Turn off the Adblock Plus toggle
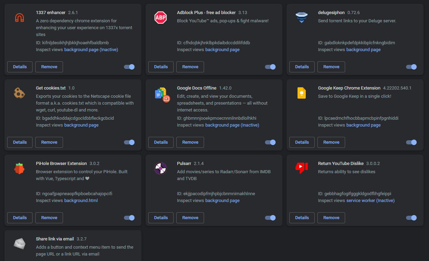The width and height of the screenshot is (429, 261). [x=270, y=67]
